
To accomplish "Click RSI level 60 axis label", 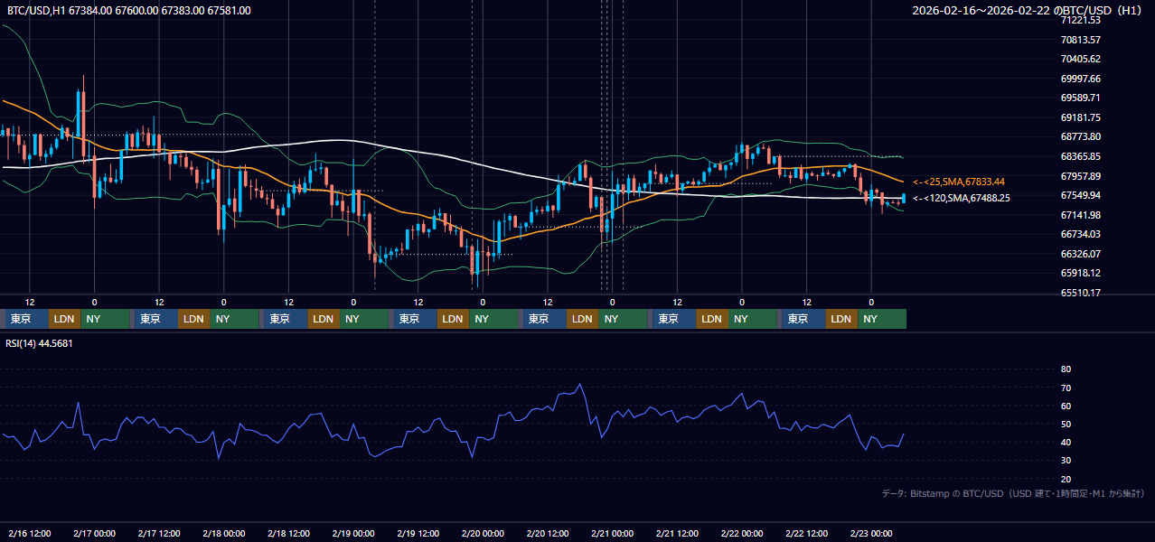I will point(1066,406).
